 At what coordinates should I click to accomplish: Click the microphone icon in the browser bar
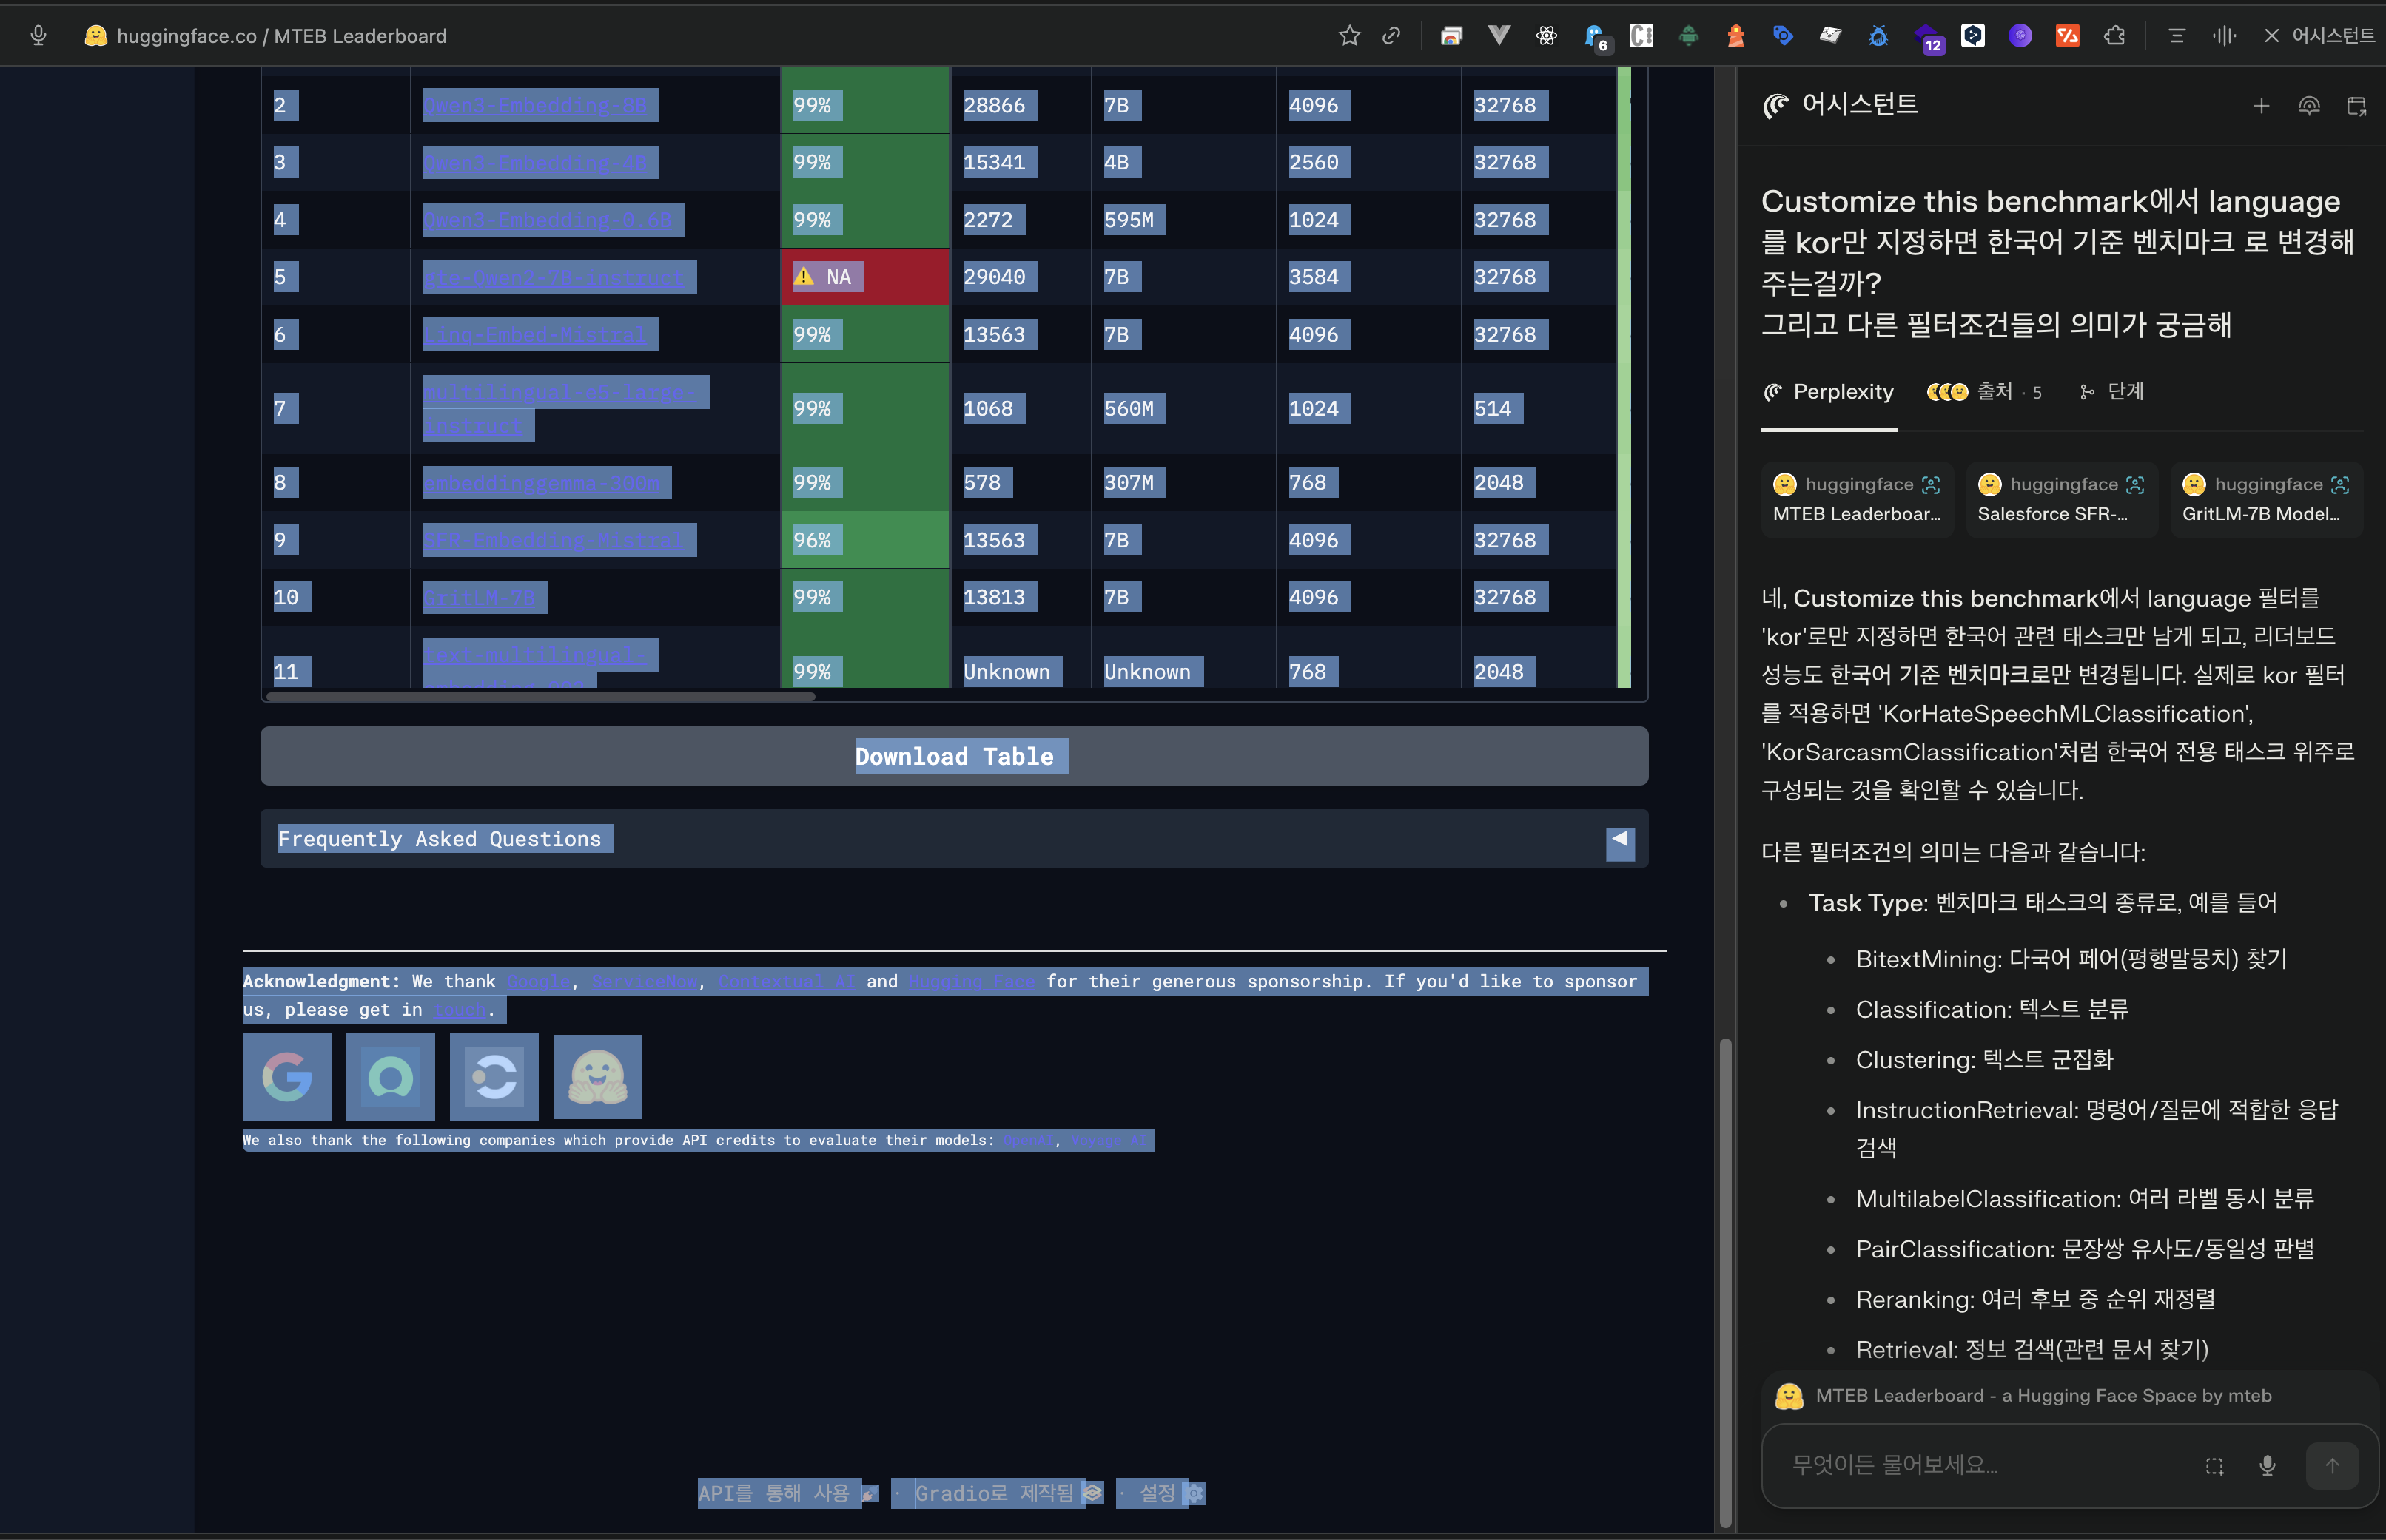pyautogui.click(x=38, y=36)
